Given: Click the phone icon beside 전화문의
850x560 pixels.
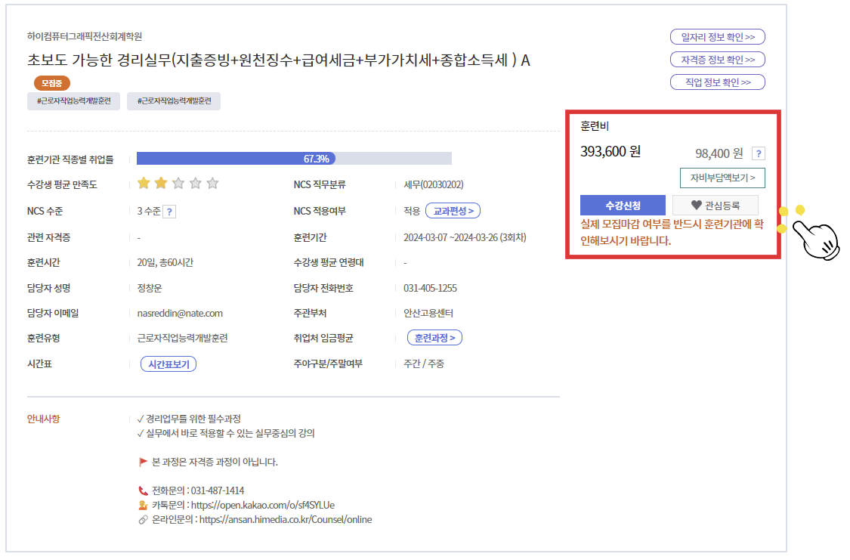Looking at the screenshot, I should 143,490.
